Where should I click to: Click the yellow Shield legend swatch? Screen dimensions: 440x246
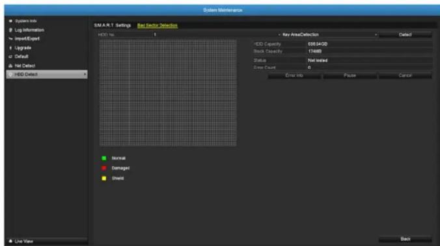[104, 178]
